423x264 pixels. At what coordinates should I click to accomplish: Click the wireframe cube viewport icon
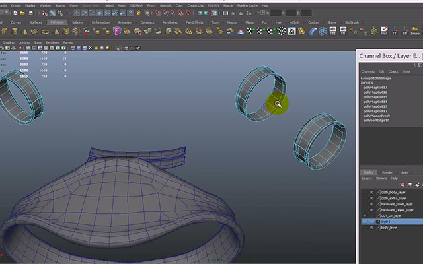click(73, 48)
